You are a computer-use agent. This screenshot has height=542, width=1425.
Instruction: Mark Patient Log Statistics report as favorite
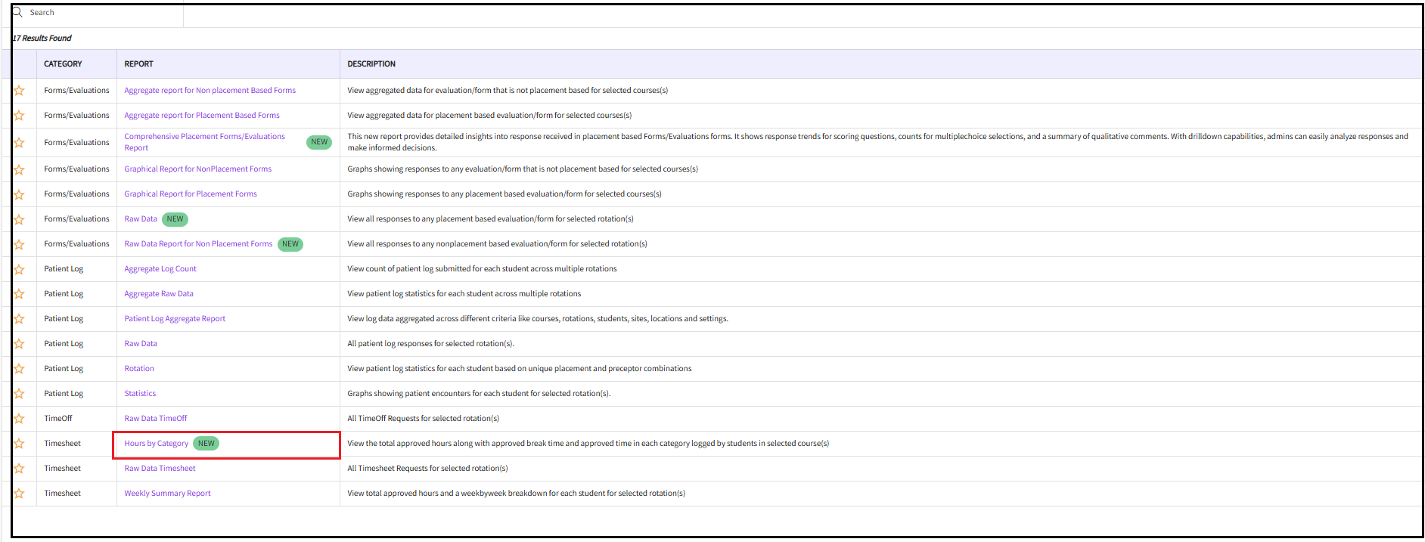[x=19, y=394]
